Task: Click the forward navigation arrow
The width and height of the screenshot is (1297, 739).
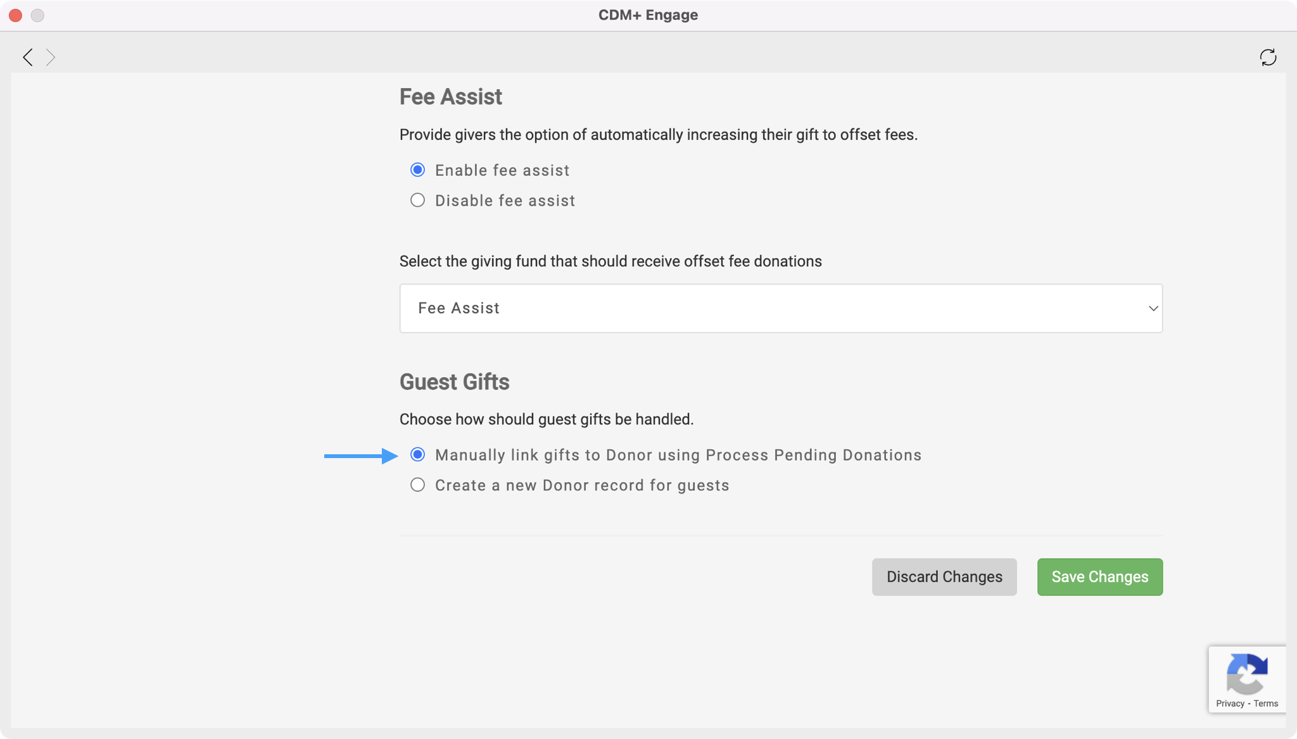Action: point(51,58)
